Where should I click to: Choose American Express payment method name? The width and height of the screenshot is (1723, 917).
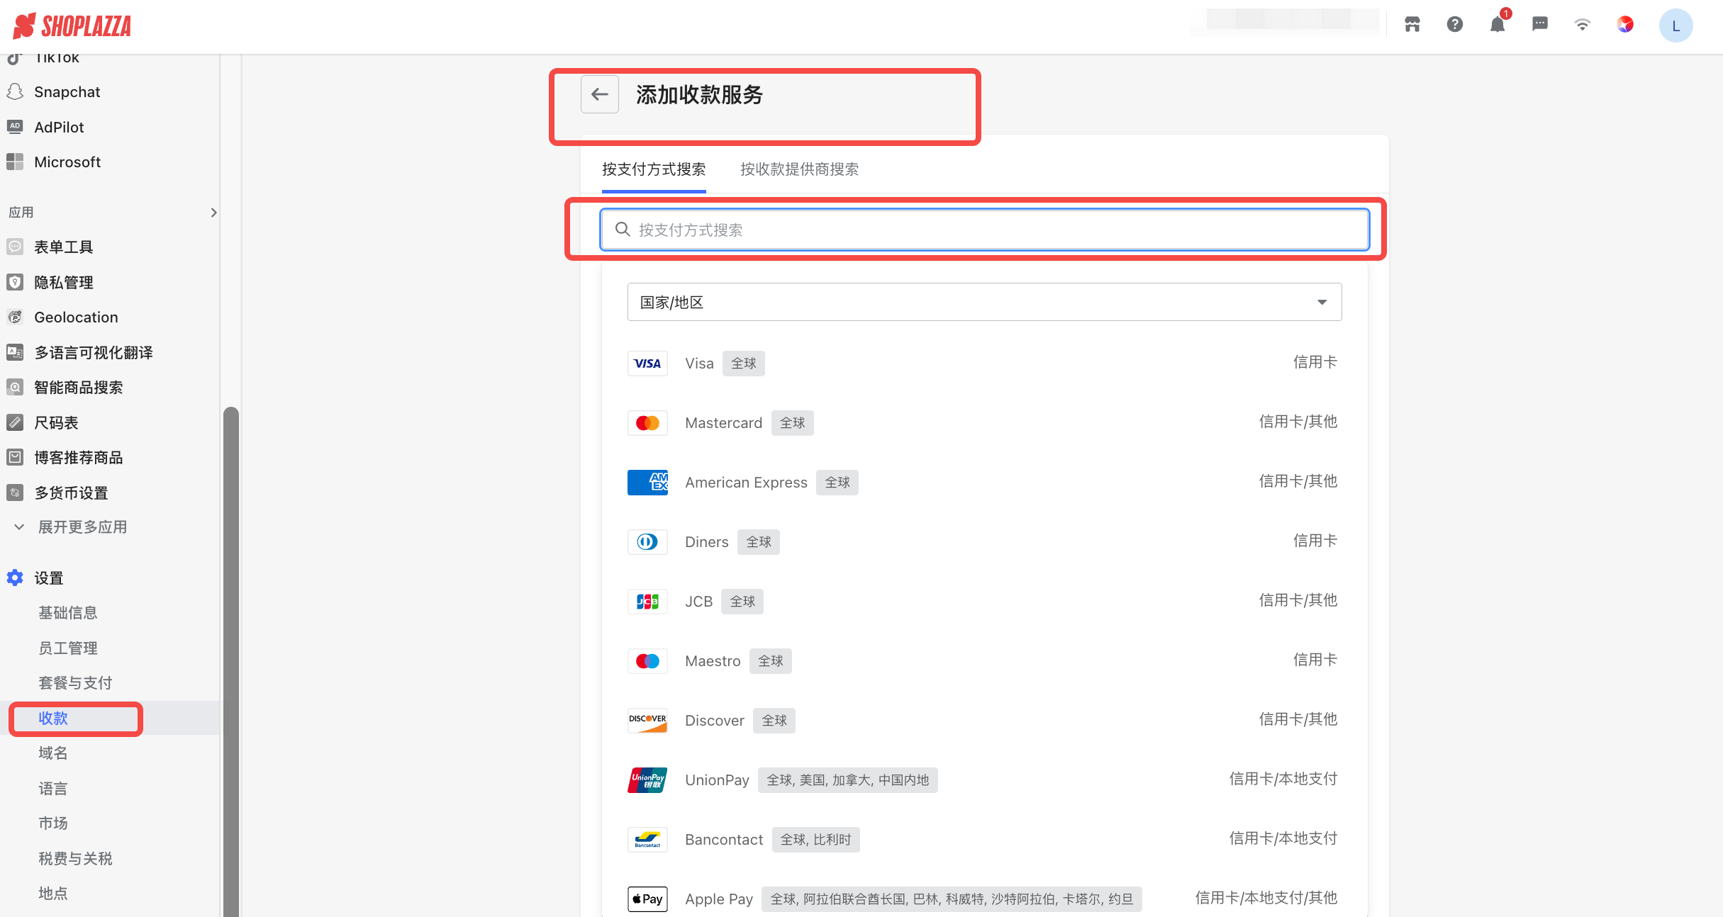[746, 483]
